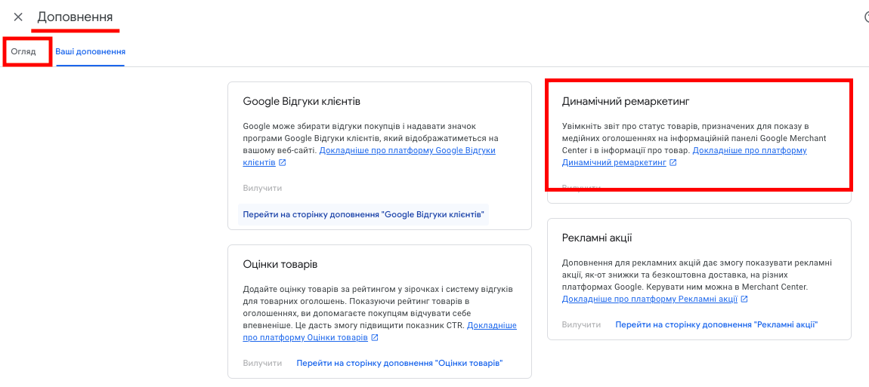Click Вилучити in Google Відгуки клієнтів card
Screen dimensions: 869x387
pyautogui.click(x=262, y=189)
